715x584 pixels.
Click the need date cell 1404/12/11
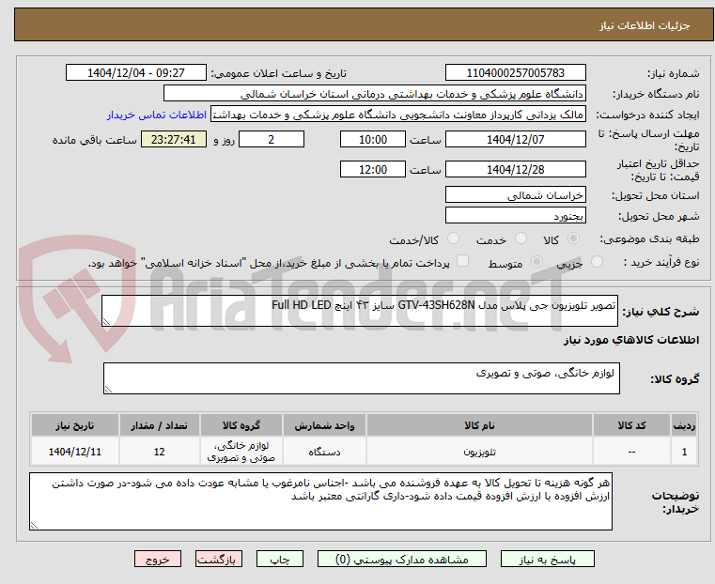[75, 452]
